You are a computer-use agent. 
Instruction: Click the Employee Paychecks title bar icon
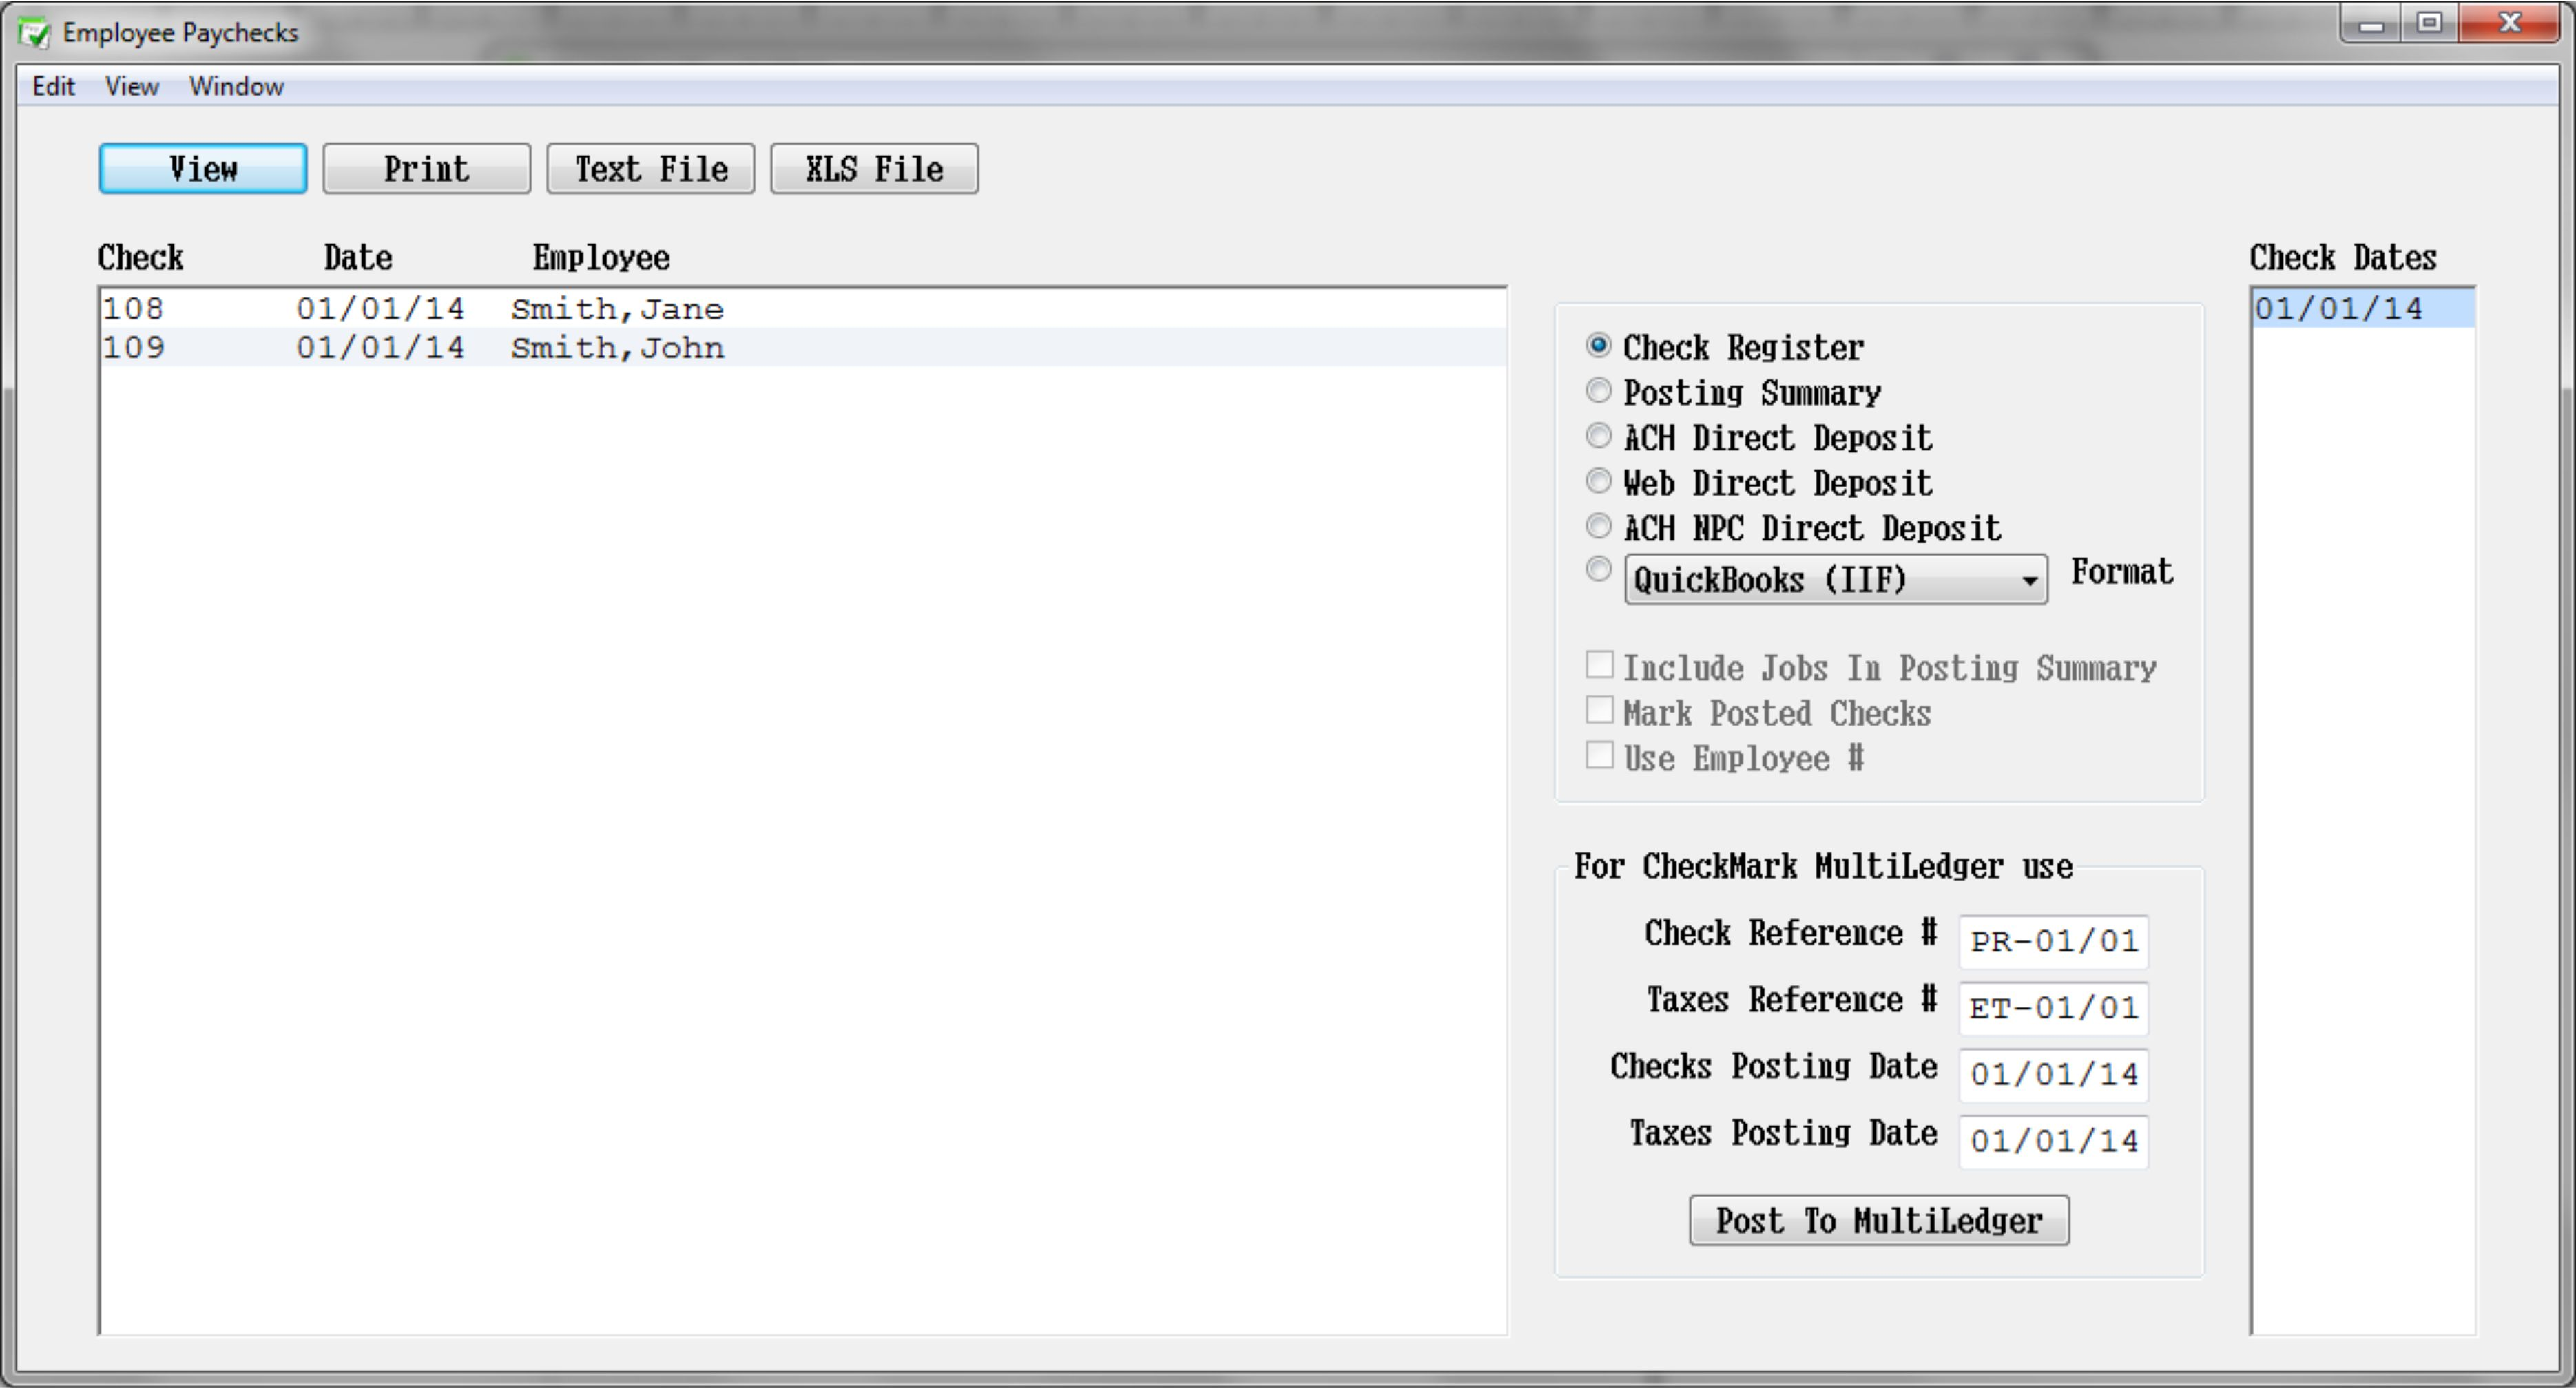34,33
